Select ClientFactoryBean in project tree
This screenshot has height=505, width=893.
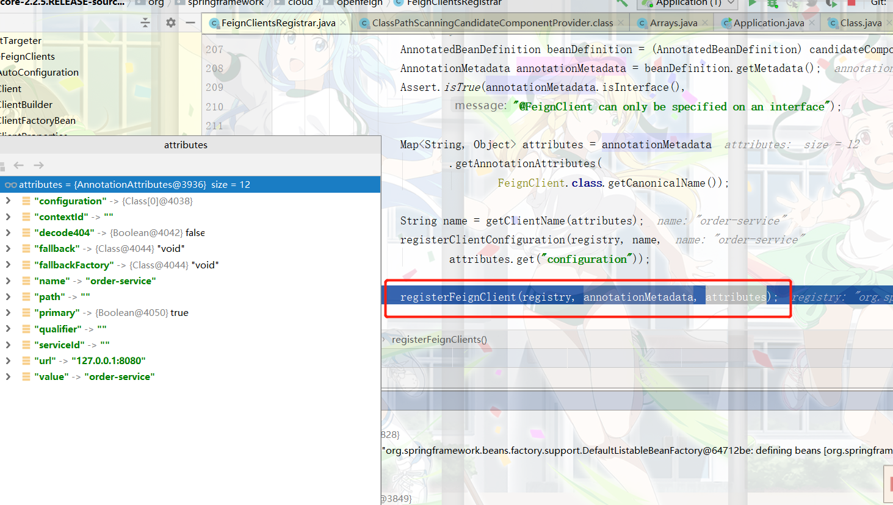point(38,121)
